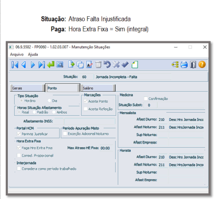Select the Padrão radio option
This screenshot has width=214, height=199.
click(35, 112)
